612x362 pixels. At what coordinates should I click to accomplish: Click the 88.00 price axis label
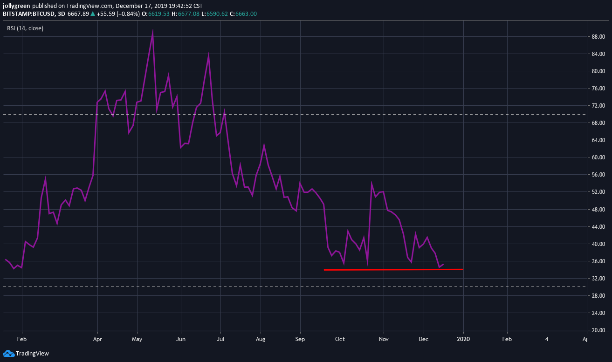pyautogui.click(x=599, y=37)
